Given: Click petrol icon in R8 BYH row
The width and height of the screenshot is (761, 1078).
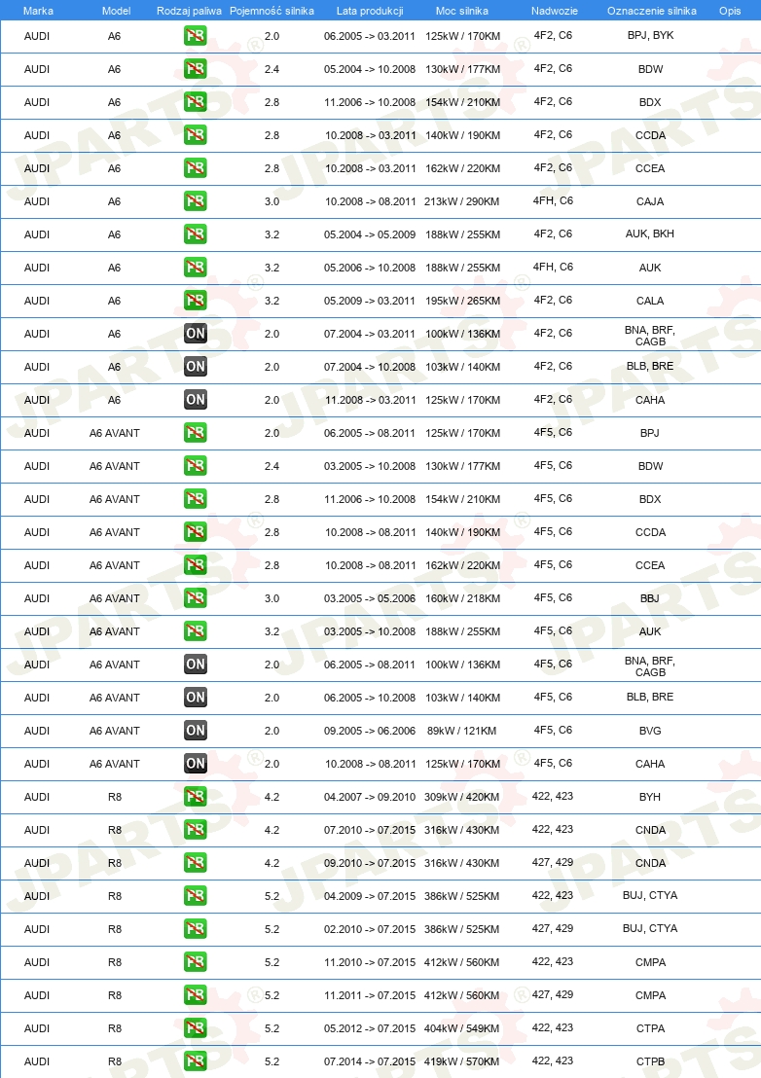Looking at the screenshot, I should click(196, 796).
